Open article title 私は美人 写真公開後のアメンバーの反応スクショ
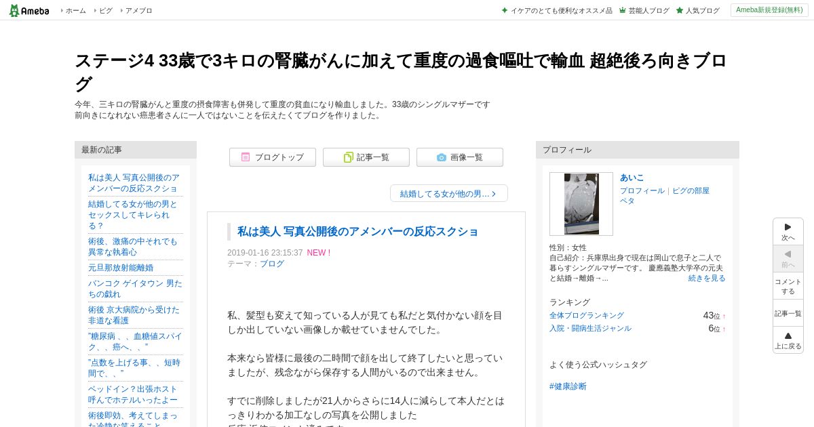This screenshot has width=814, height=427. coord(357,231)
